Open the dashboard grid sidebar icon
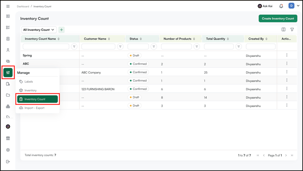The image size is (303, 171). tap(8, 16)
